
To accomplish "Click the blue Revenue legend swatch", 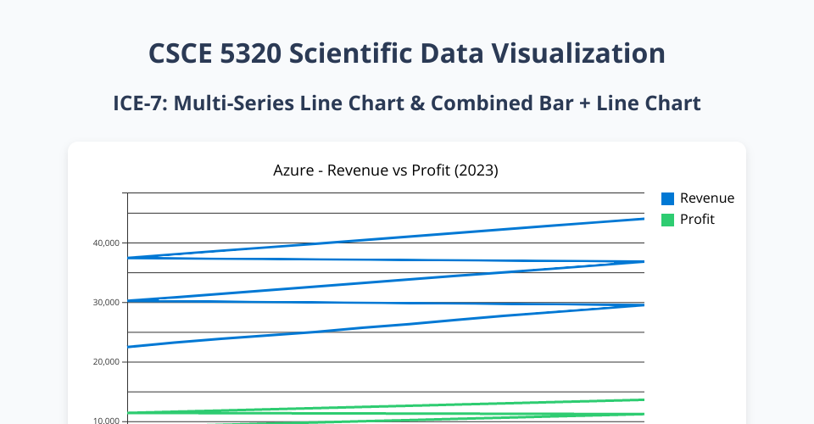I will click(x=667, y=198).
